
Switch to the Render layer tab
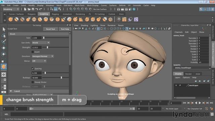(x=188, y=74)
